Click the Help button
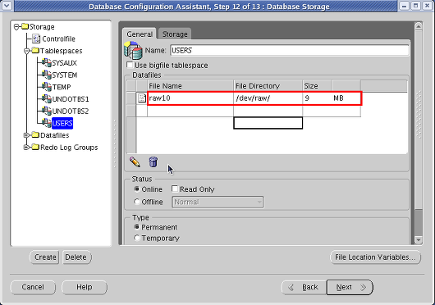This screenshot has width=435, height=305. 85,287
